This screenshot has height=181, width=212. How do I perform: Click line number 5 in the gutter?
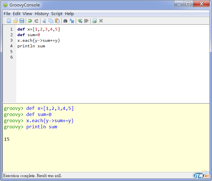(x=11, y=52)
